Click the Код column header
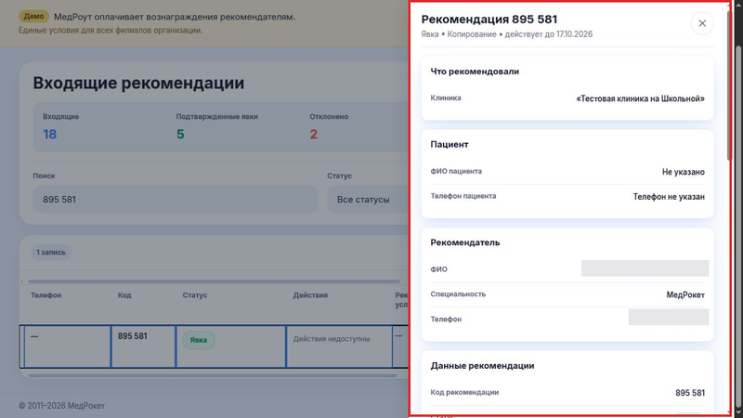This screenshot has height=418, width=743. coord(124,294)
